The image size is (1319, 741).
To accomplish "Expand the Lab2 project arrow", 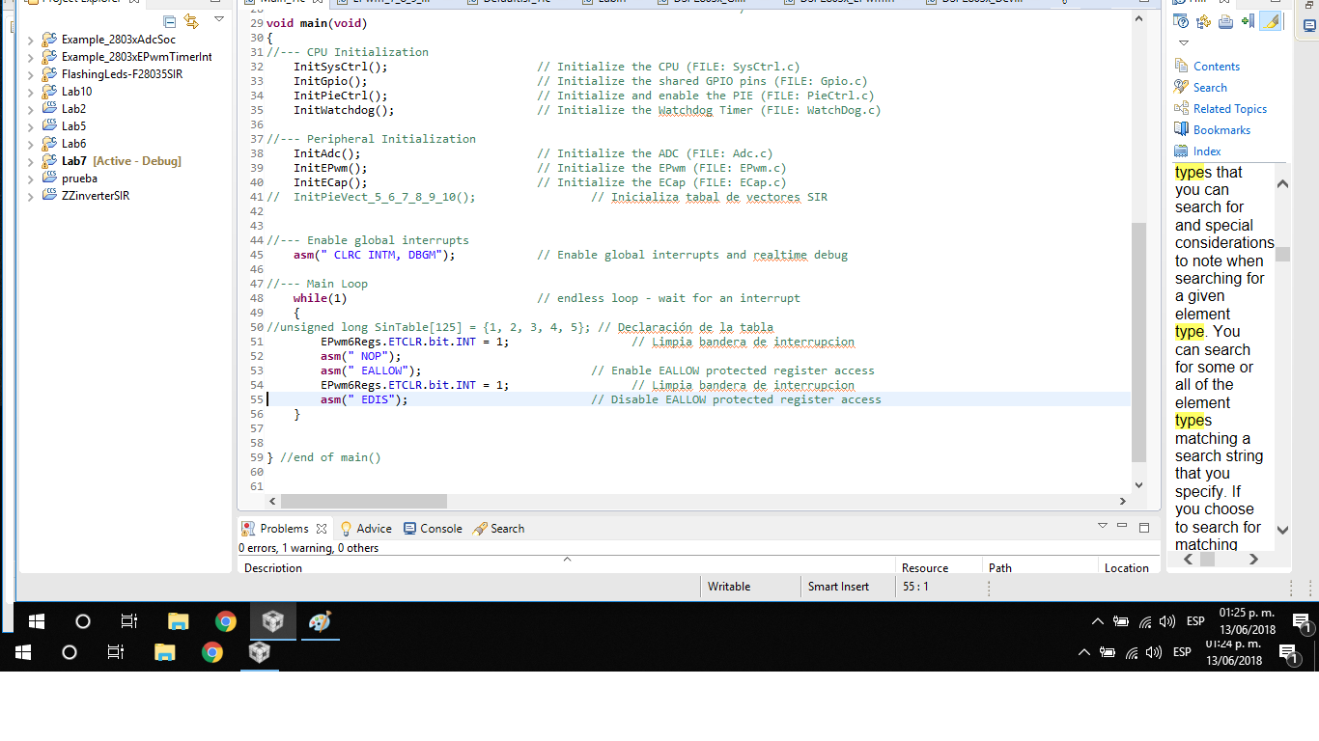I will pyautogui.click(x=31, y=109).
